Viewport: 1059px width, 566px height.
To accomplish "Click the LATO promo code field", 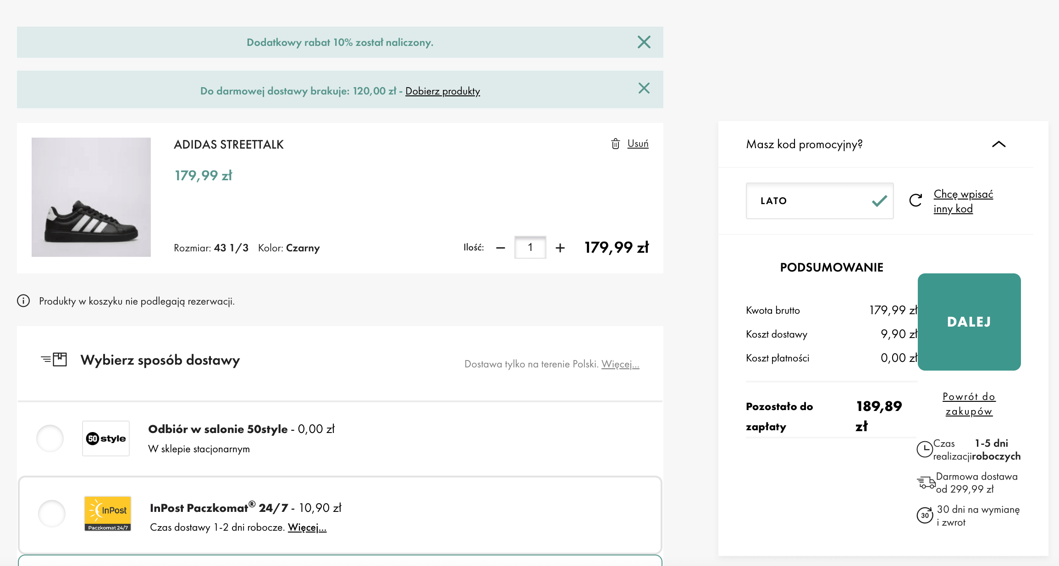I will 820,201.
